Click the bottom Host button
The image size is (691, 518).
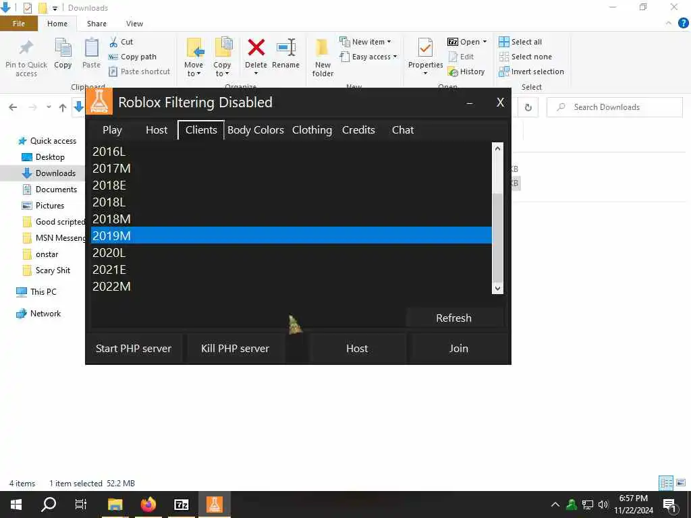357,349
